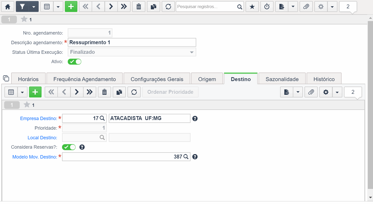Open the Sazonalidade tab
Viewport: 373px width, 204px height.
[282, 79]
